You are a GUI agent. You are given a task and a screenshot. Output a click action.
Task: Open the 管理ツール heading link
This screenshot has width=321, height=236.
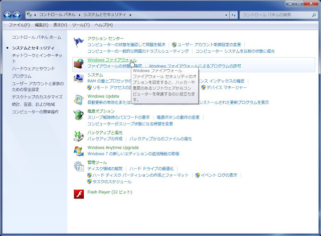click(x=97, y=163)
